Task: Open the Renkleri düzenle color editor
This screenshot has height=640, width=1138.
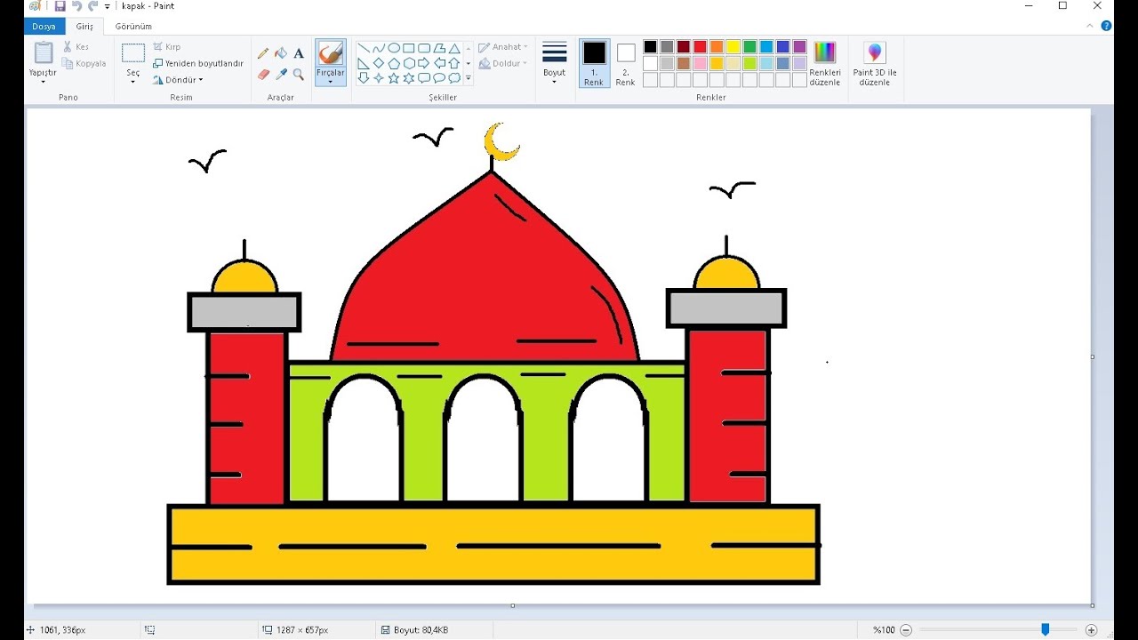Action: pyautogui.click(x=825, y=63)
